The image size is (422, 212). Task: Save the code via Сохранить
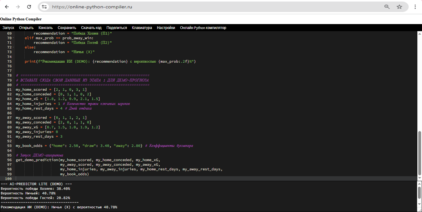tap(67, 28)
